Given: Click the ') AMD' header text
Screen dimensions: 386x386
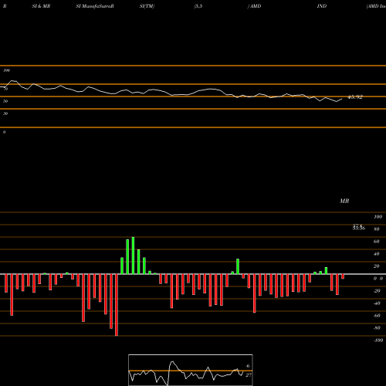Looking at the screenshot, I should [x=254, y=6].
